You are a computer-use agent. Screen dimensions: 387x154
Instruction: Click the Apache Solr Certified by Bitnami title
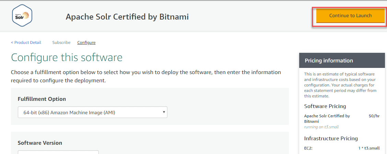tap(127, 16)
